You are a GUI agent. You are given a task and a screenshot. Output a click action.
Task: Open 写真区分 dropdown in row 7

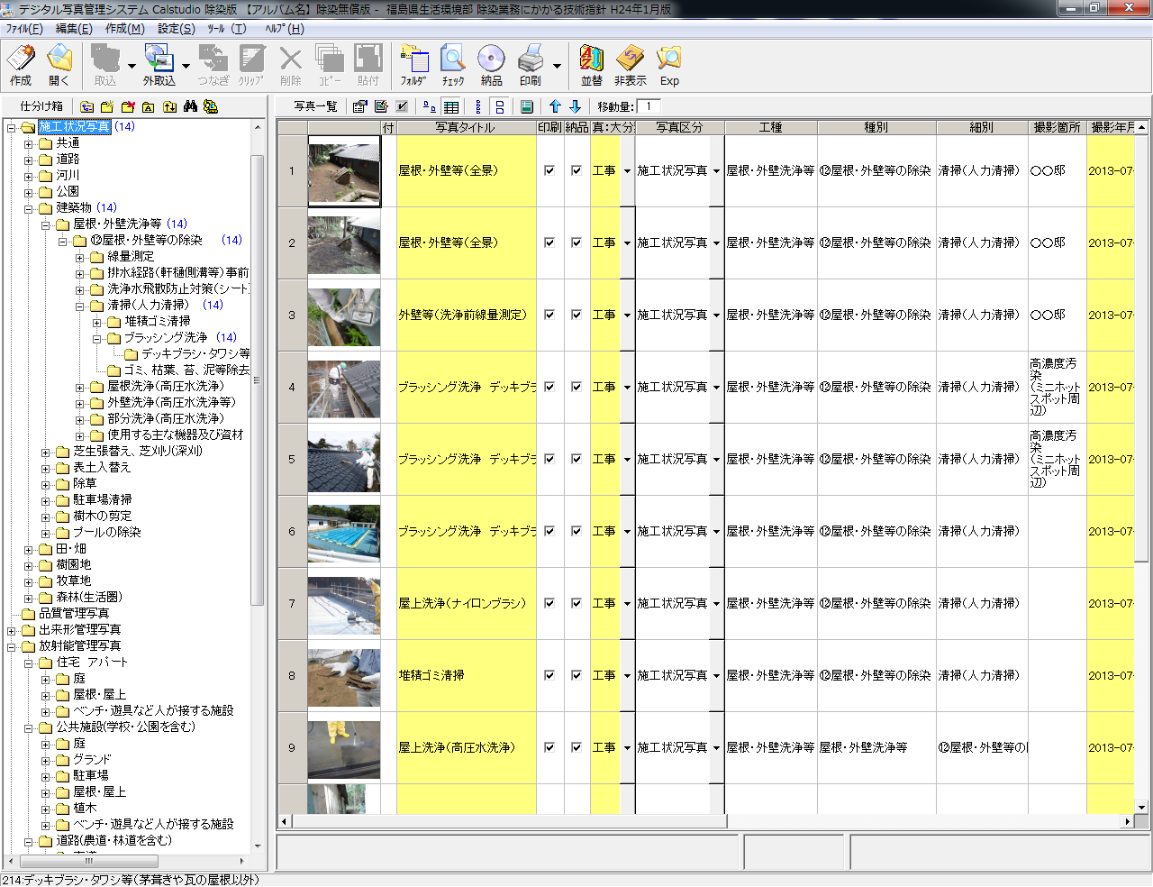click(716, 604)
